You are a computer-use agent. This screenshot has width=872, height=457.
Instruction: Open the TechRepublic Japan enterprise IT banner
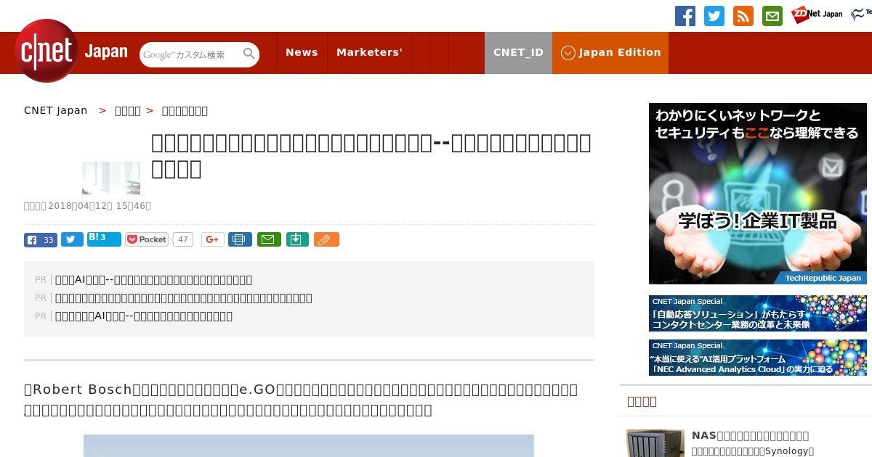point(758,194)
